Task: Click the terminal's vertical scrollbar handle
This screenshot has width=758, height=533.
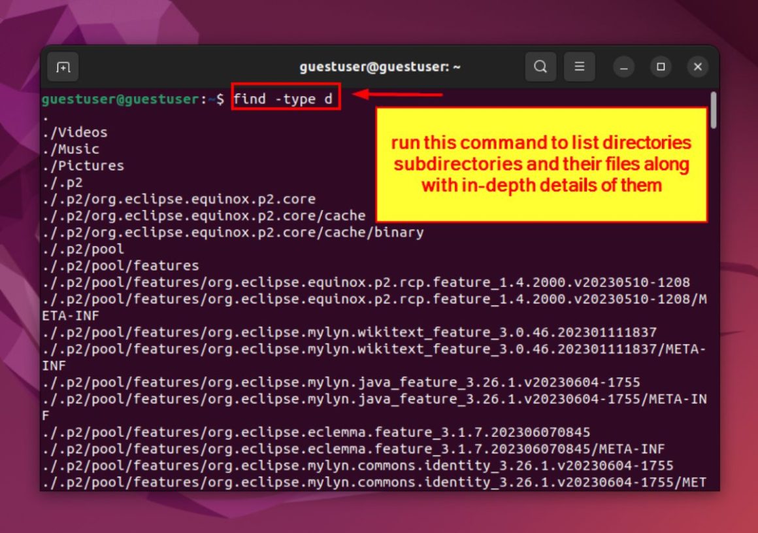Action: (714, 110)
